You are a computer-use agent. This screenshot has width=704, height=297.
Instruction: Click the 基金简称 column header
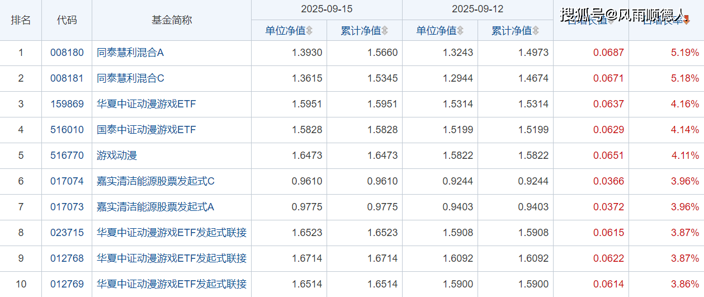[172, 20]
